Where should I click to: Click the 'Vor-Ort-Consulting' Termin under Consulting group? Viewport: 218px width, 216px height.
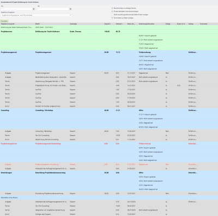click(109, 136)
